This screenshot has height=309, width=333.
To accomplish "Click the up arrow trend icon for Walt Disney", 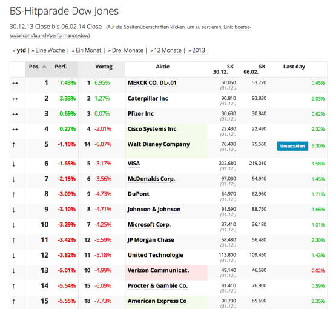I will [x=14, y=145].
